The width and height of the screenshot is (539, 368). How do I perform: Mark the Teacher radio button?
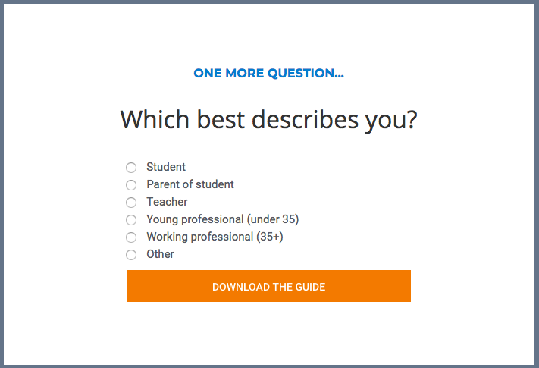[131, 203]
